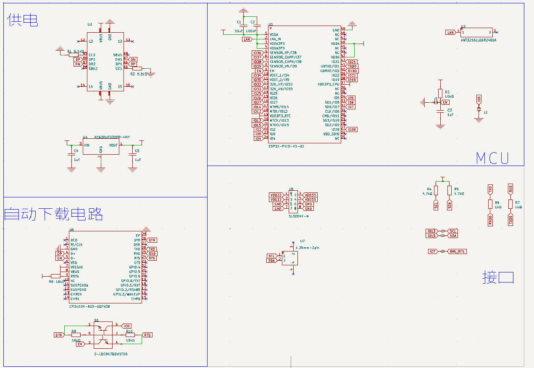This screenshot has height=368, width=534.
Task: Select the J2 test point symbol
Action: [x=479, y=109]
